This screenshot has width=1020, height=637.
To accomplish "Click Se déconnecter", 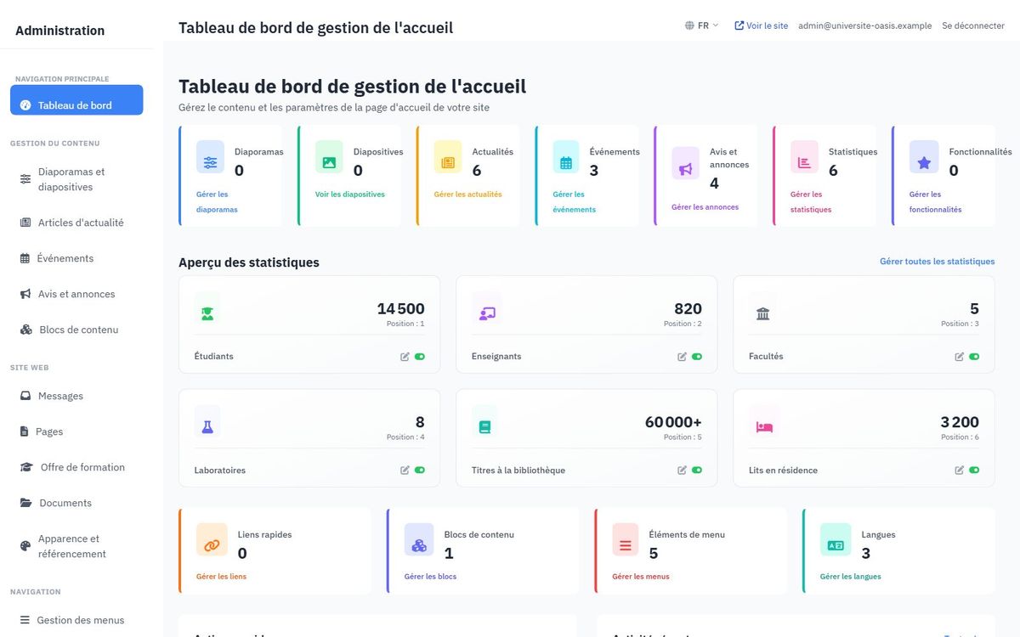I will tap(973, 25).
